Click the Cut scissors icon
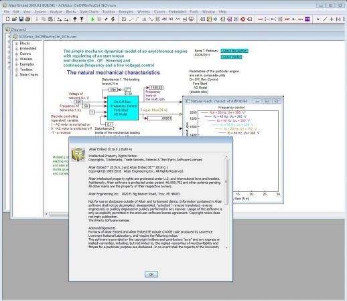The width and height of the screenshot is (347, 301). pos(37,19)
